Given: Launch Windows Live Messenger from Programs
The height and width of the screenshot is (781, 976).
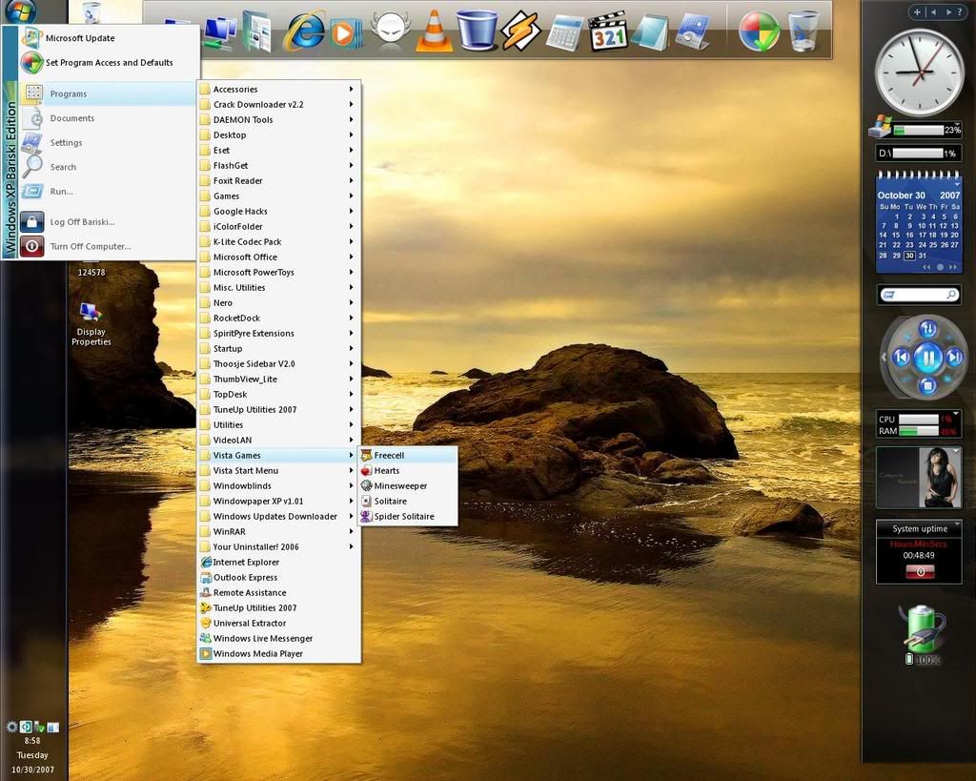Looking at the screenshot, I should click(x=278, y=638).
